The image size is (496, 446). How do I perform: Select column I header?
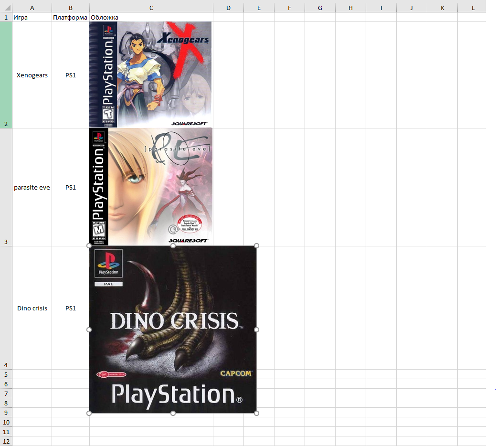(381, 8)
